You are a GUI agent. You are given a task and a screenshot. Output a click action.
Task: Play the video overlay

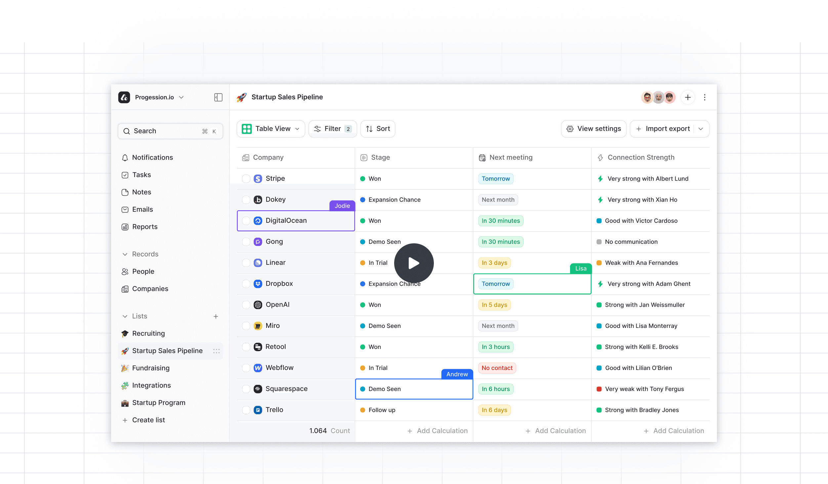414,263
